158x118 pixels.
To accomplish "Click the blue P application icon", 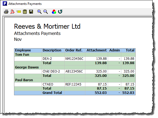I will [x=5, y=4].
